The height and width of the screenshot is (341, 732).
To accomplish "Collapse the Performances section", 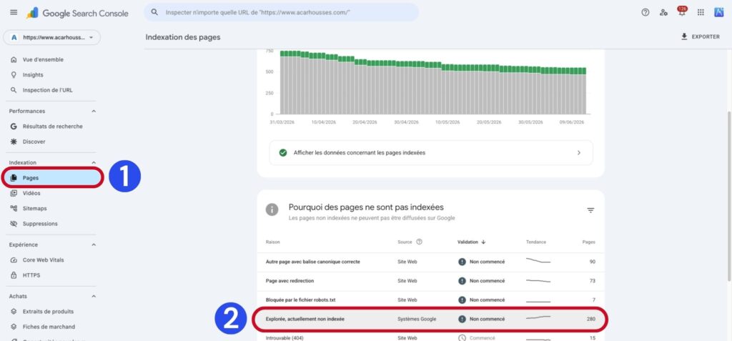I will click(94, 112).
